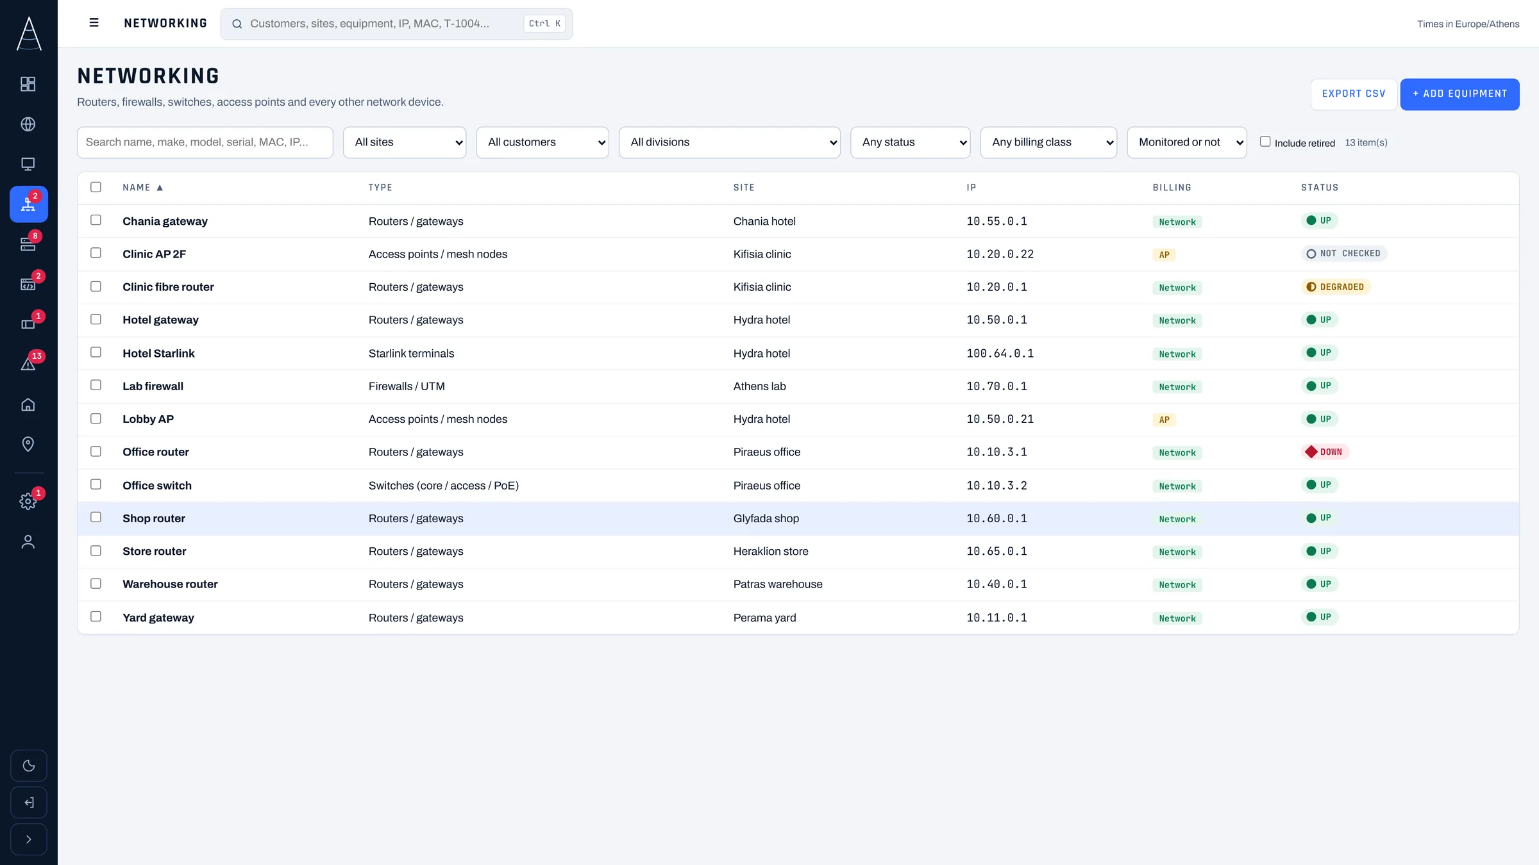Open the code window icon in sidebar

28,284
